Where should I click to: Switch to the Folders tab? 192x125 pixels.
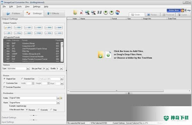click(13, 13)
